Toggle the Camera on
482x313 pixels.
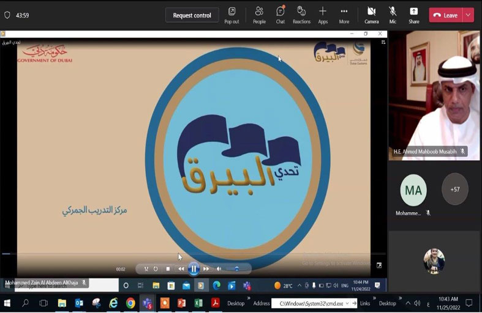point(371,15)
